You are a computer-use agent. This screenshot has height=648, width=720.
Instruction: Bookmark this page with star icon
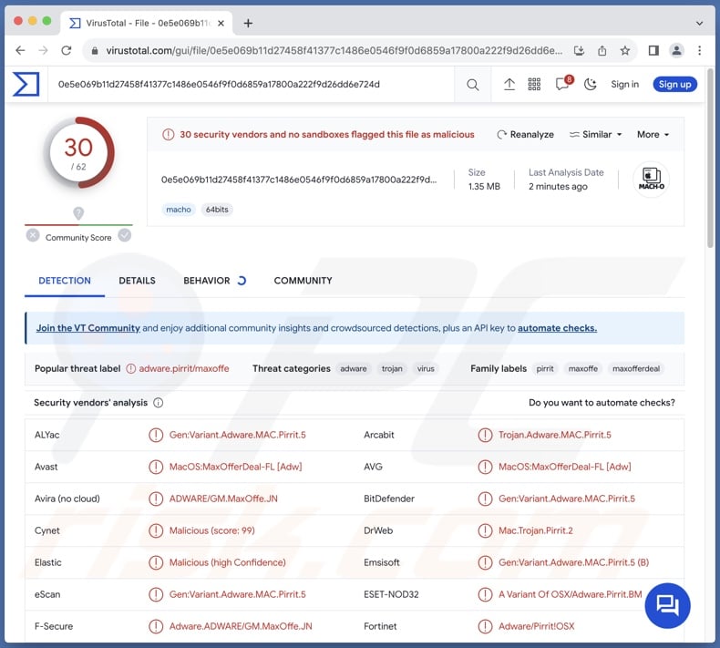625,50
